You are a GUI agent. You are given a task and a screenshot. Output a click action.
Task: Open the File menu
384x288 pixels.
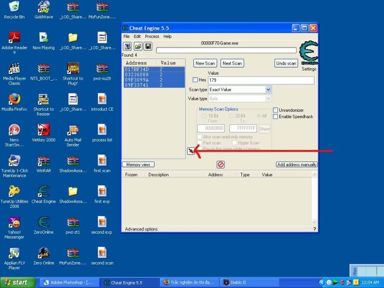[126, 36]
